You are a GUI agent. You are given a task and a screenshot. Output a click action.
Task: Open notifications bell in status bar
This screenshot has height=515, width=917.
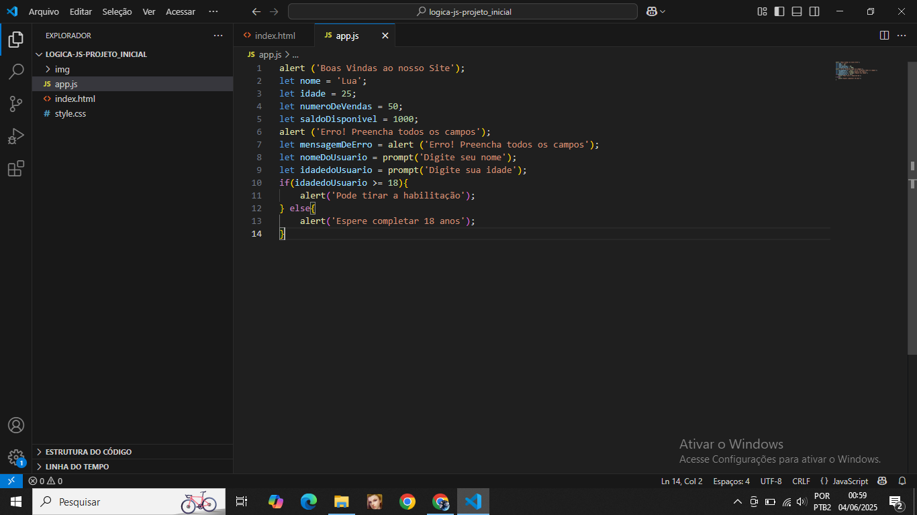tap(902, 481)
